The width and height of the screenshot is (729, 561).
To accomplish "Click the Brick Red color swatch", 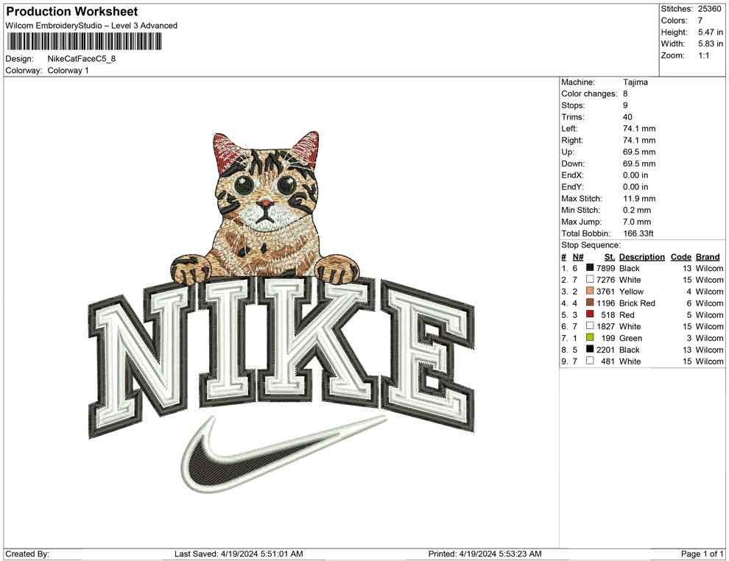I will click(x=590, y=303).
